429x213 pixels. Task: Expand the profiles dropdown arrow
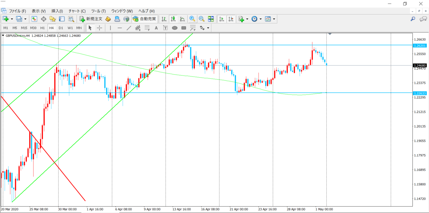(x=25, y=19)
